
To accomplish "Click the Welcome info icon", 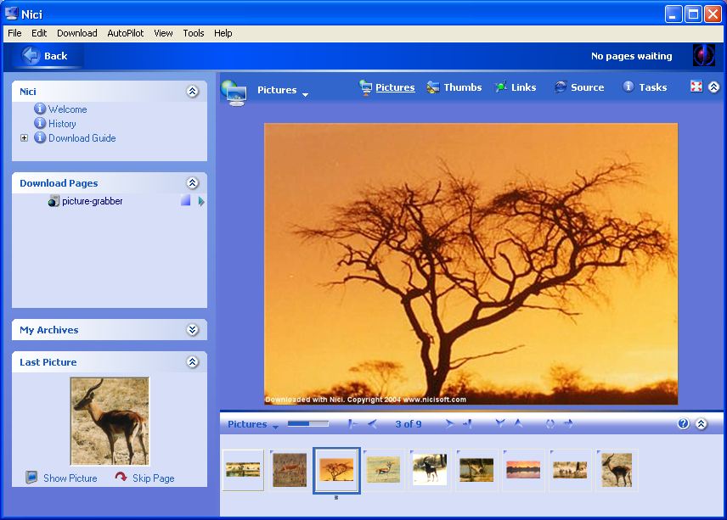I will [x=40, y=109].
